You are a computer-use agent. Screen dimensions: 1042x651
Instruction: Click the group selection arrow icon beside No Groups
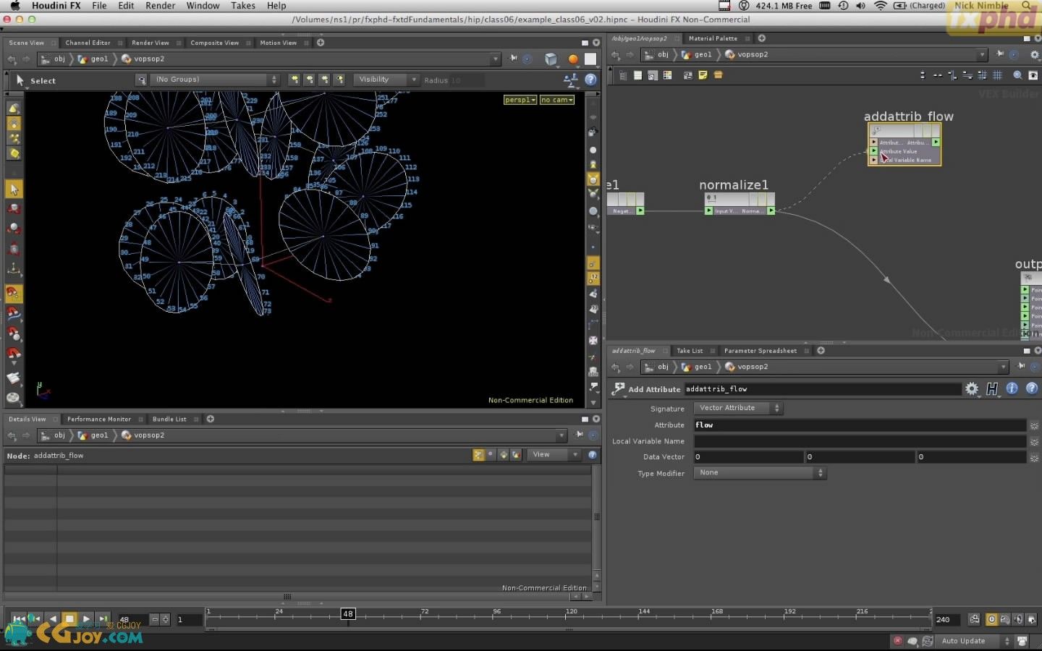(141, 80)
